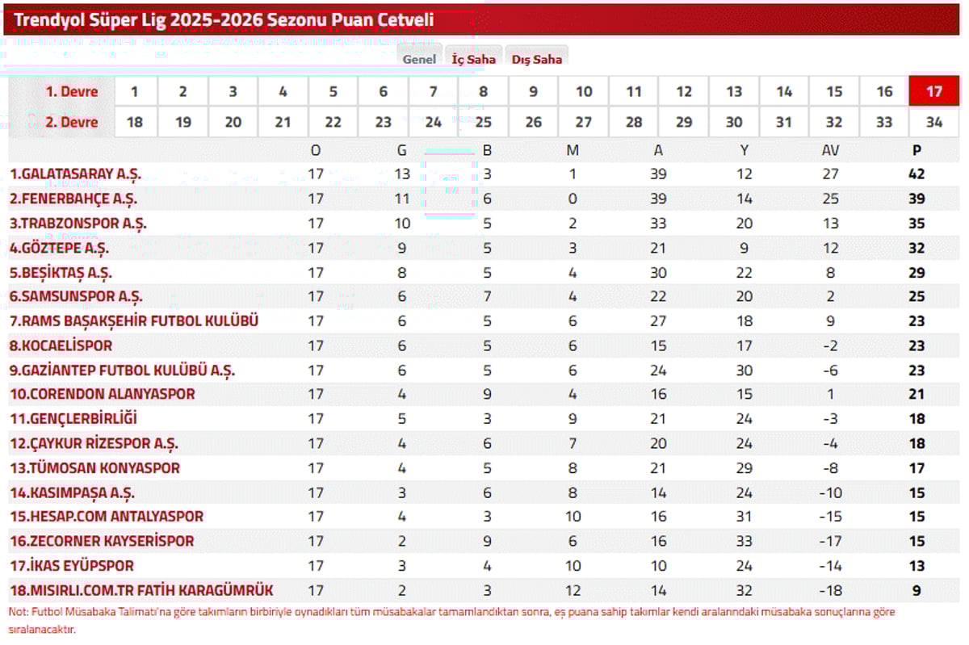This screenshot has height=645, width=969.
Task: Open BEŞİKTAŞ A.Ş. team link
Action: 61,272
